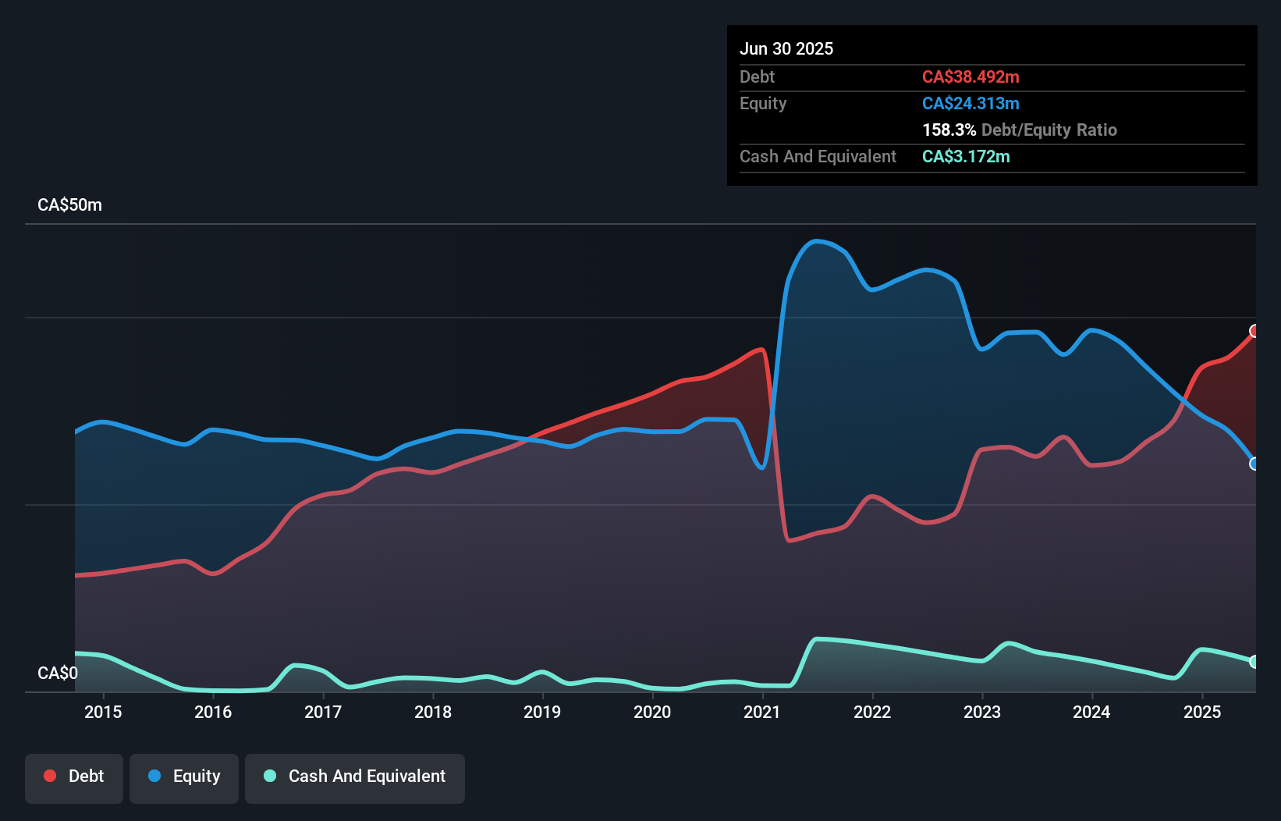Select the red debt endpoint marker on the chart
This screenshot has height=821, width=1281.
coord(1254,332)
